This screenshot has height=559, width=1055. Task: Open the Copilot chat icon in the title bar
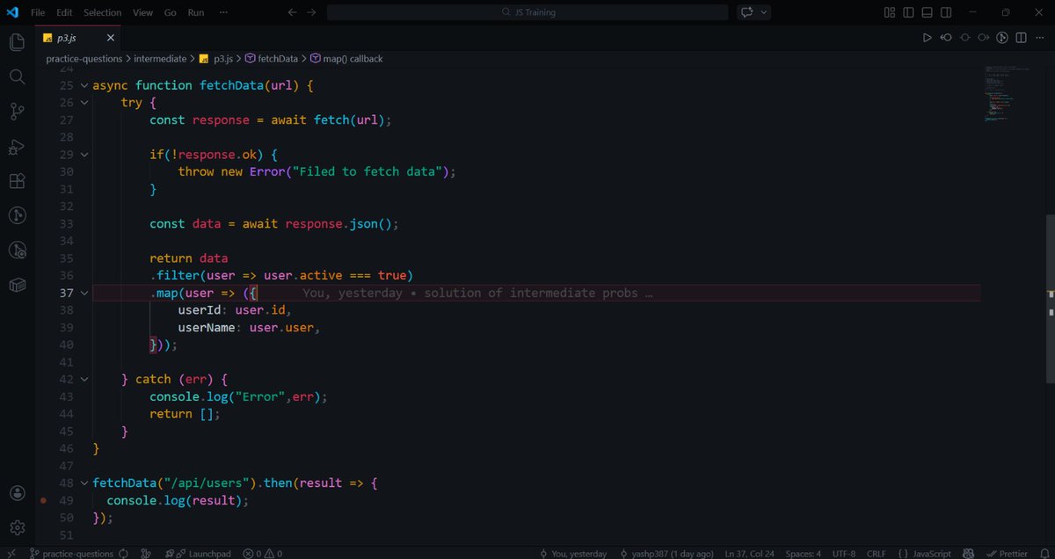pos(747,12)
